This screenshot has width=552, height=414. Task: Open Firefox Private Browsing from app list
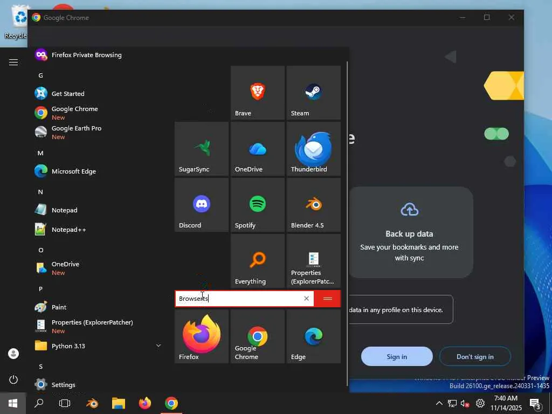[99, 55]
